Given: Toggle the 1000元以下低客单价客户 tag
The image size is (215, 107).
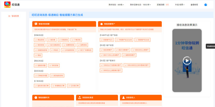Looking at the screenshot, I should click(111, 65).
